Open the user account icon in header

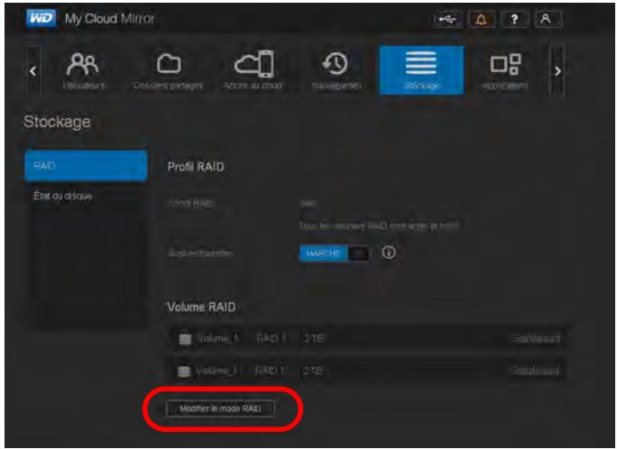coord(548,19)
